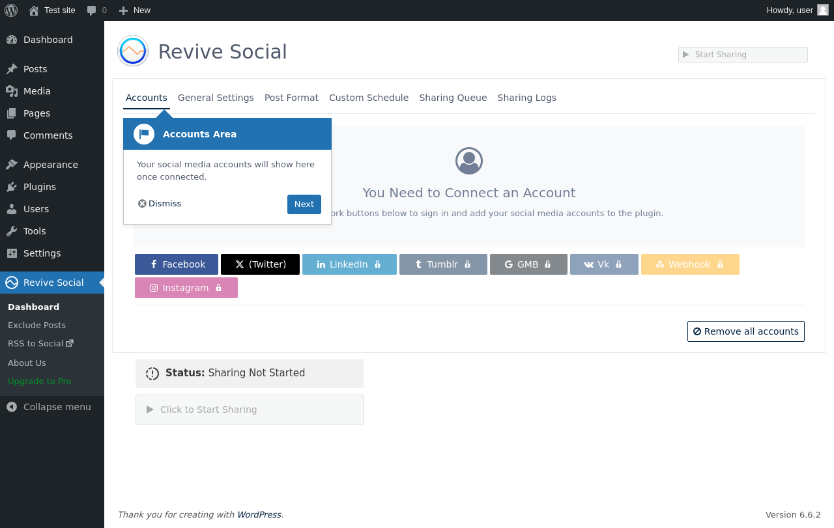Click the WordPress logo icon
This screenshot has height=528, width=834.
(x=11, y=10)
